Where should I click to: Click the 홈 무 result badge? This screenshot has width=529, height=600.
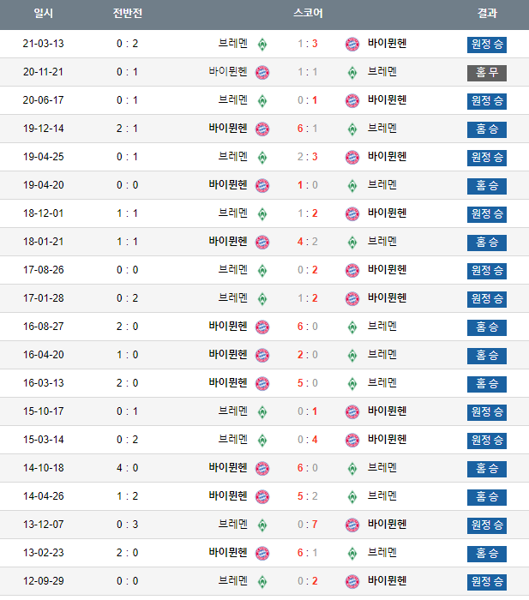tap(487, 73)
